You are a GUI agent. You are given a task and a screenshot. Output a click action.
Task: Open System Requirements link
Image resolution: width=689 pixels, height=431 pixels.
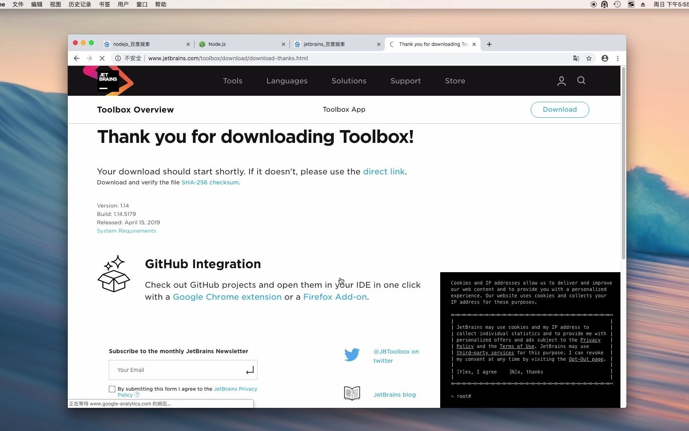coord(126,231)
